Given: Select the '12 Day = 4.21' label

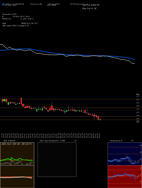Looking at the screenshot, I should 10,5.
